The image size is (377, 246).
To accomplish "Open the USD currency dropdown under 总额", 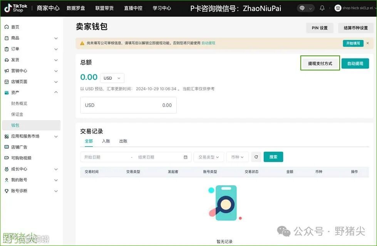I will coord(112,78).
